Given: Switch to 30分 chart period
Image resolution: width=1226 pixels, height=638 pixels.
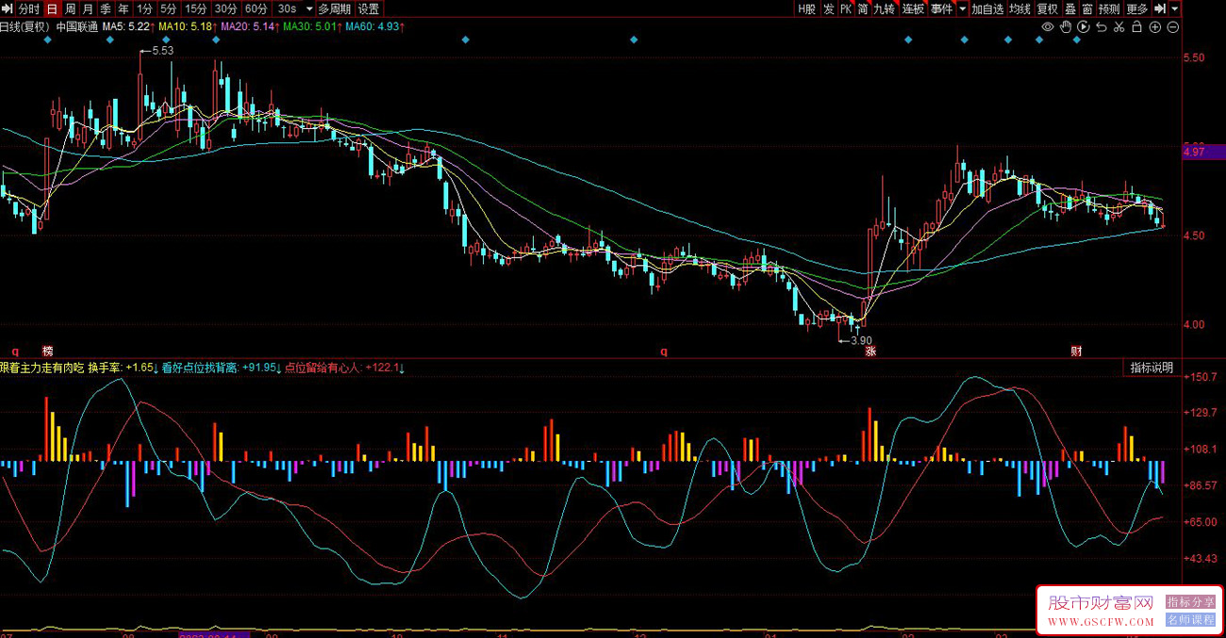Looking at the screenshot, I should click(x=225, y=8).
